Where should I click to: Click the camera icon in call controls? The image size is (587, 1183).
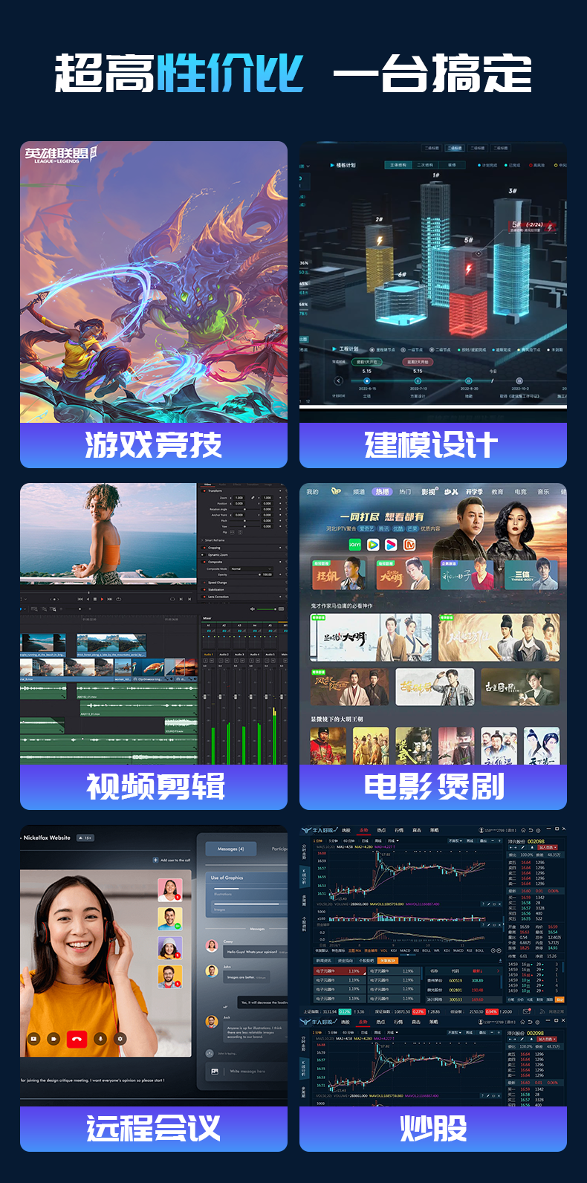coord(53,1039)
